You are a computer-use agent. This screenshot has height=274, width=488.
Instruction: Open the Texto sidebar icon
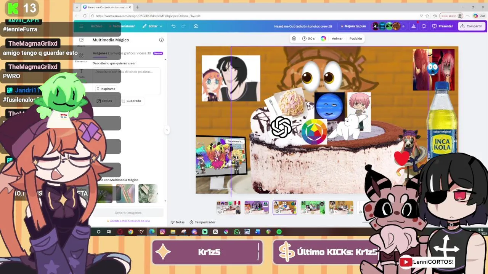[81, 73]
